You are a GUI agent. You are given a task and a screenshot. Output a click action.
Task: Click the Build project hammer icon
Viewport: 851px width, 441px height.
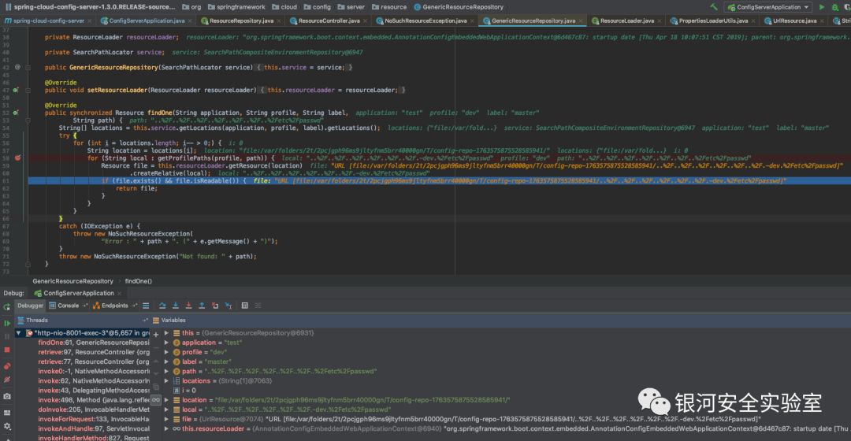(x=714, y=7)
